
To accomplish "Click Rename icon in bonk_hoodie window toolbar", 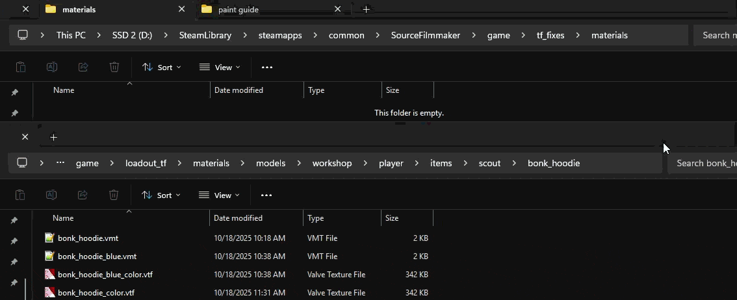I will tap(51, 195).
